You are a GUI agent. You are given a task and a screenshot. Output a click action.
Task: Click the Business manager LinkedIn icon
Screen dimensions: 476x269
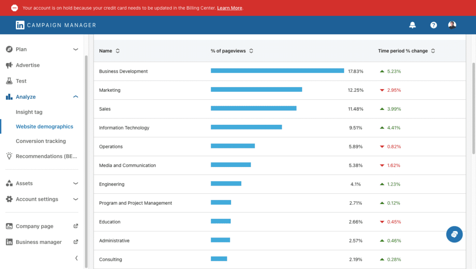click(x=9, y=242)
